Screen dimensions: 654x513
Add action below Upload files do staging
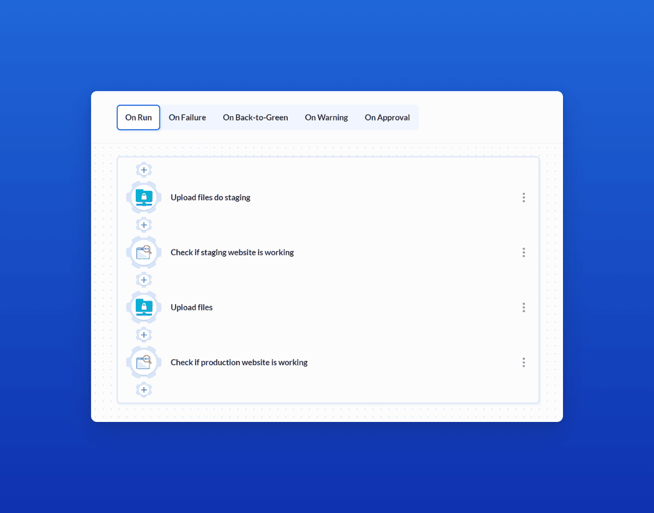(x=144, y=225)
